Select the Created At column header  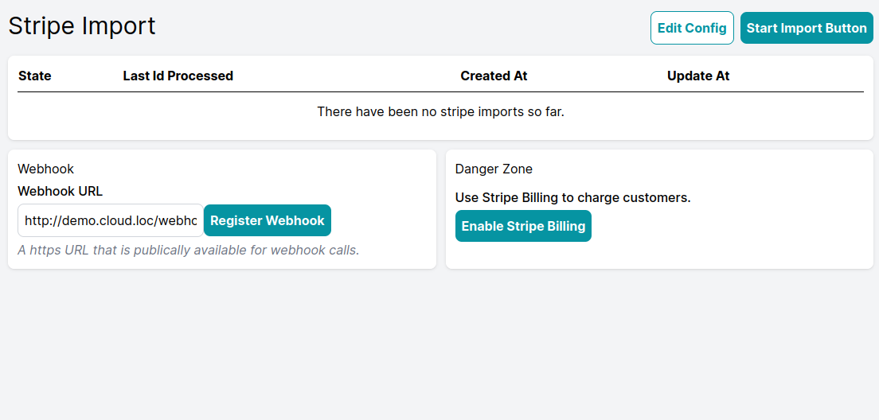click(x=494, y=76)
